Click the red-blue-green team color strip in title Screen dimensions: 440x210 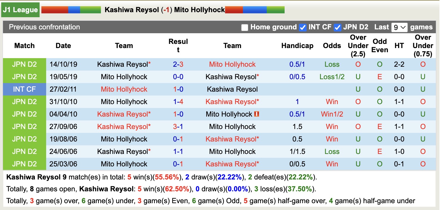71,9
